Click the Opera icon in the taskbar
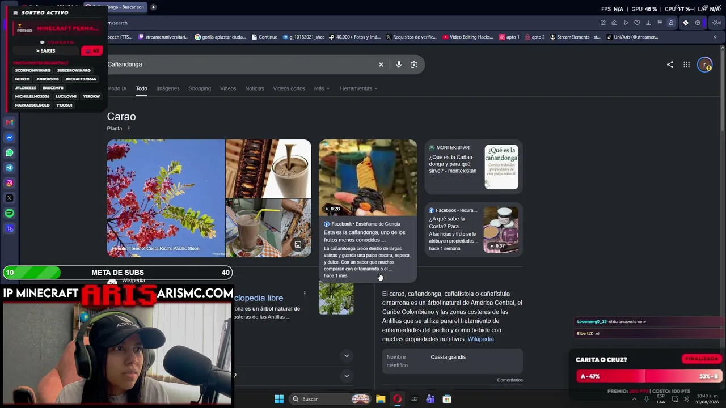Viewport: 726px width, 408px height. 397,399
